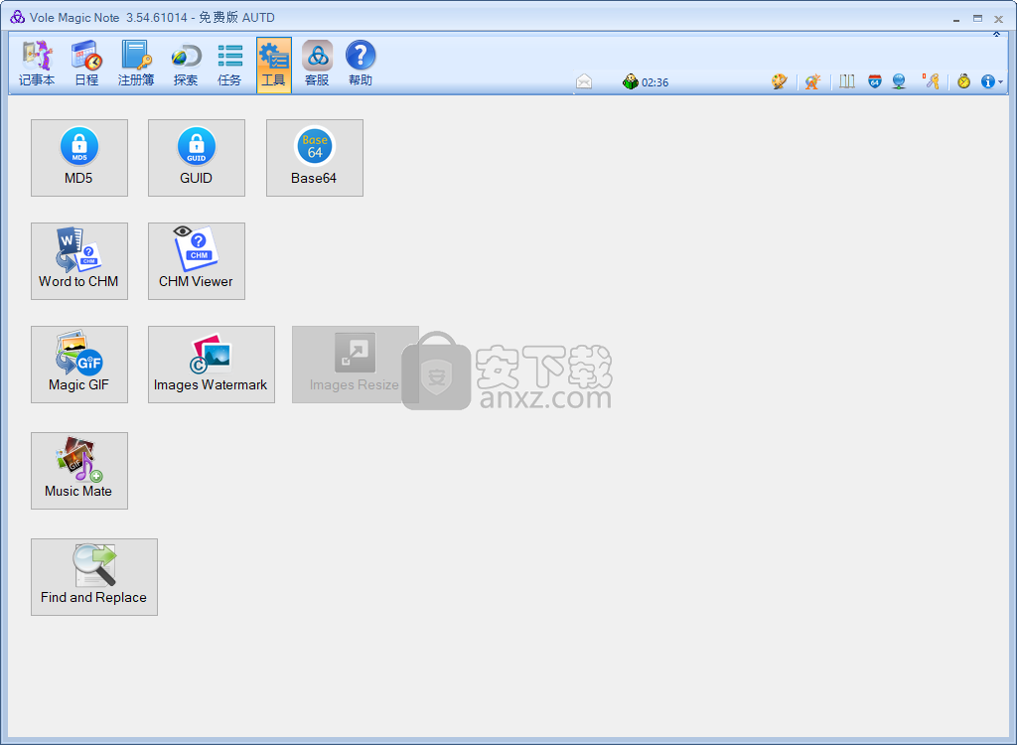This screenshot has width=1017, height=745.
Task: Click the yellow stopwatch icon
Action: [x=963, y=81]
